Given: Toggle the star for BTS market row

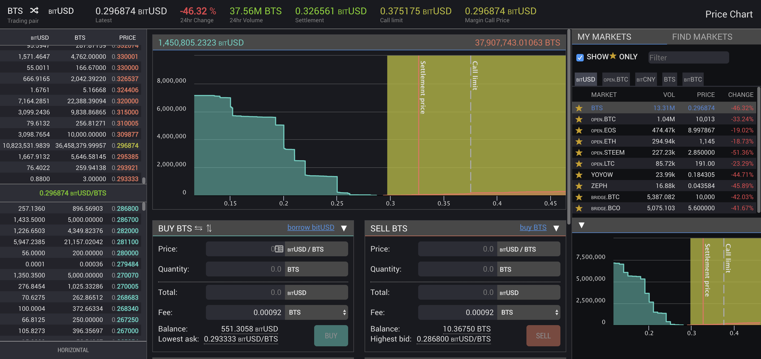Looking at the screenshot, I should coord(579,108).
